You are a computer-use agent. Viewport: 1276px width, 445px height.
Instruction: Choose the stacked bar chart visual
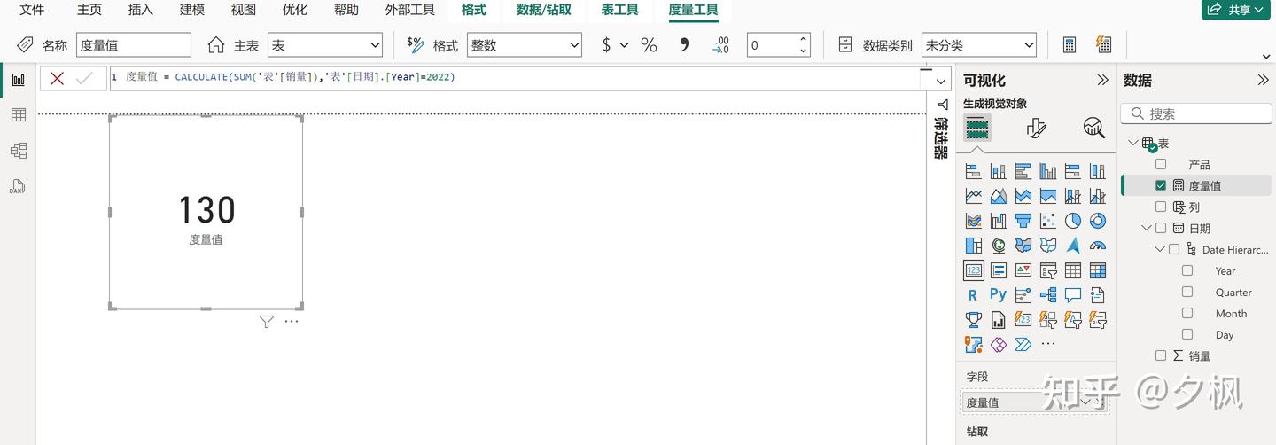coord(973,171)
